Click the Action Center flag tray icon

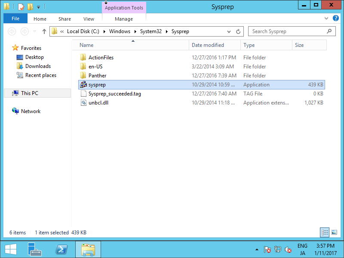click(267, 249)
